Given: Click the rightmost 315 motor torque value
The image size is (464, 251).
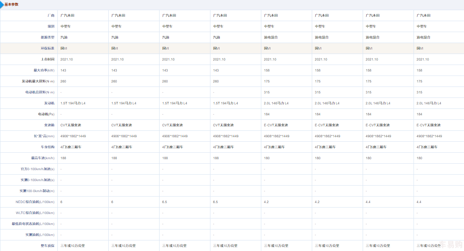Looking at the screenshot, I should [419, 92].
